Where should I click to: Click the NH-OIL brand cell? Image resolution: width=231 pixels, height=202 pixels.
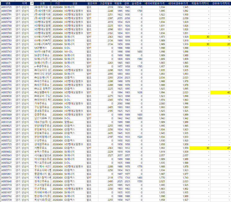[x=75, y=52]
